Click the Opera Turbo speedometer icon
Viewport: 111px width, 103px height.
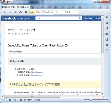pos(21,100)
